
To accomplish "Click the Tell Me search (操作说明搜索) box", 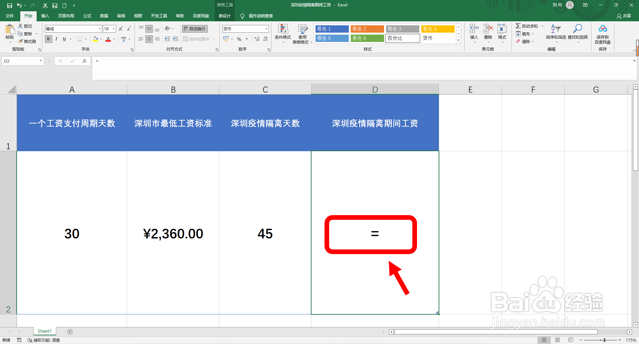I will coord(261,16).
